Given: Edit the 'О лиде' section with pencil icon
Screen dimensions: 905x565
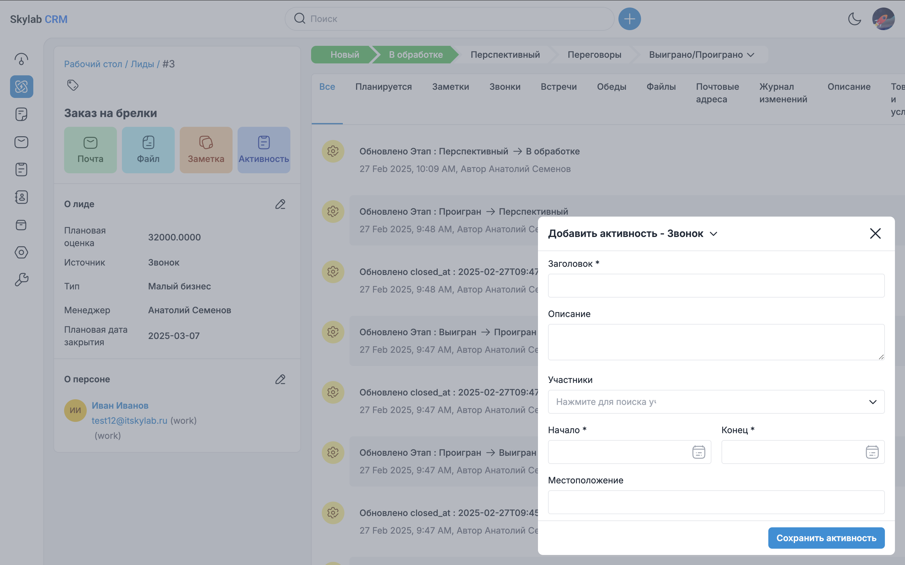Looking at the screenshot, I should point(281,204).
